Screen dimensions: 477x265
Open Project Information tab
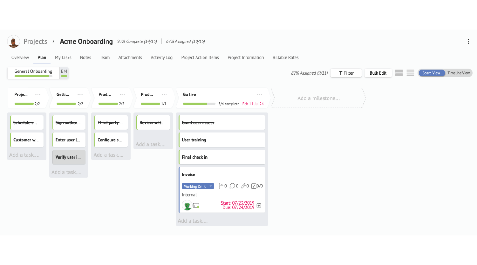tap(246, 58)
